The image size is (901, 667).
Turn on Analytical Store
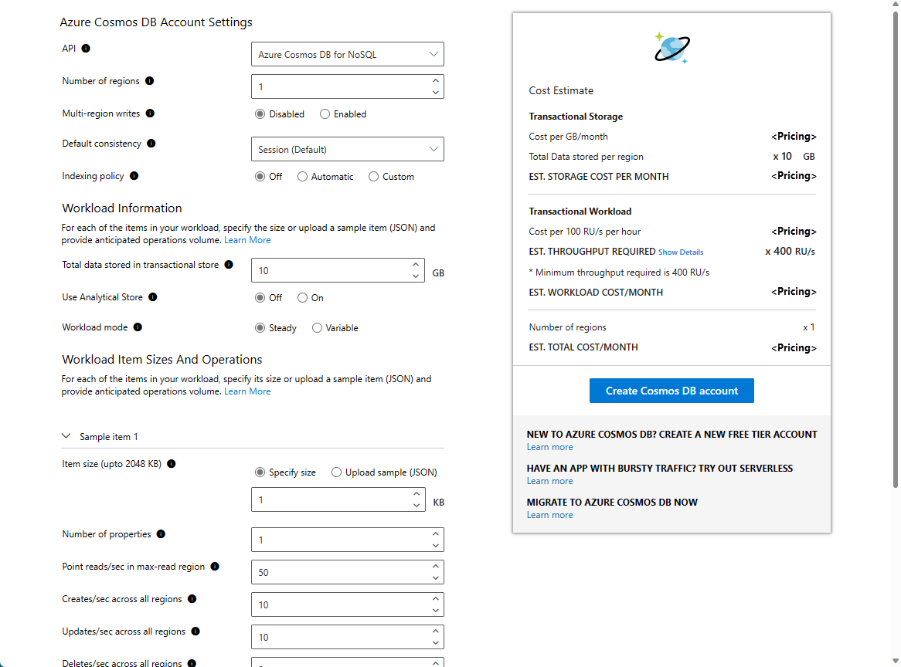tap(303, 298)
